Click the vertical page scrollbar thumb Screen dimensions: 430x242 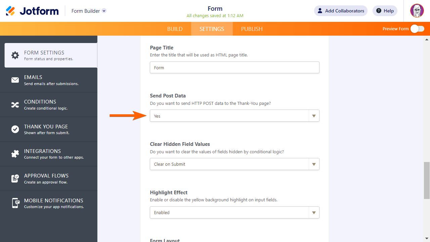[427, 180]
